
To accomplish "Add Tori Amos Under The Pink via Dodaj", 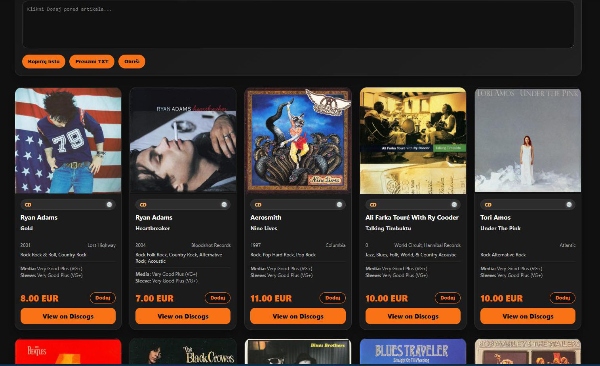I will pos(562,298).
